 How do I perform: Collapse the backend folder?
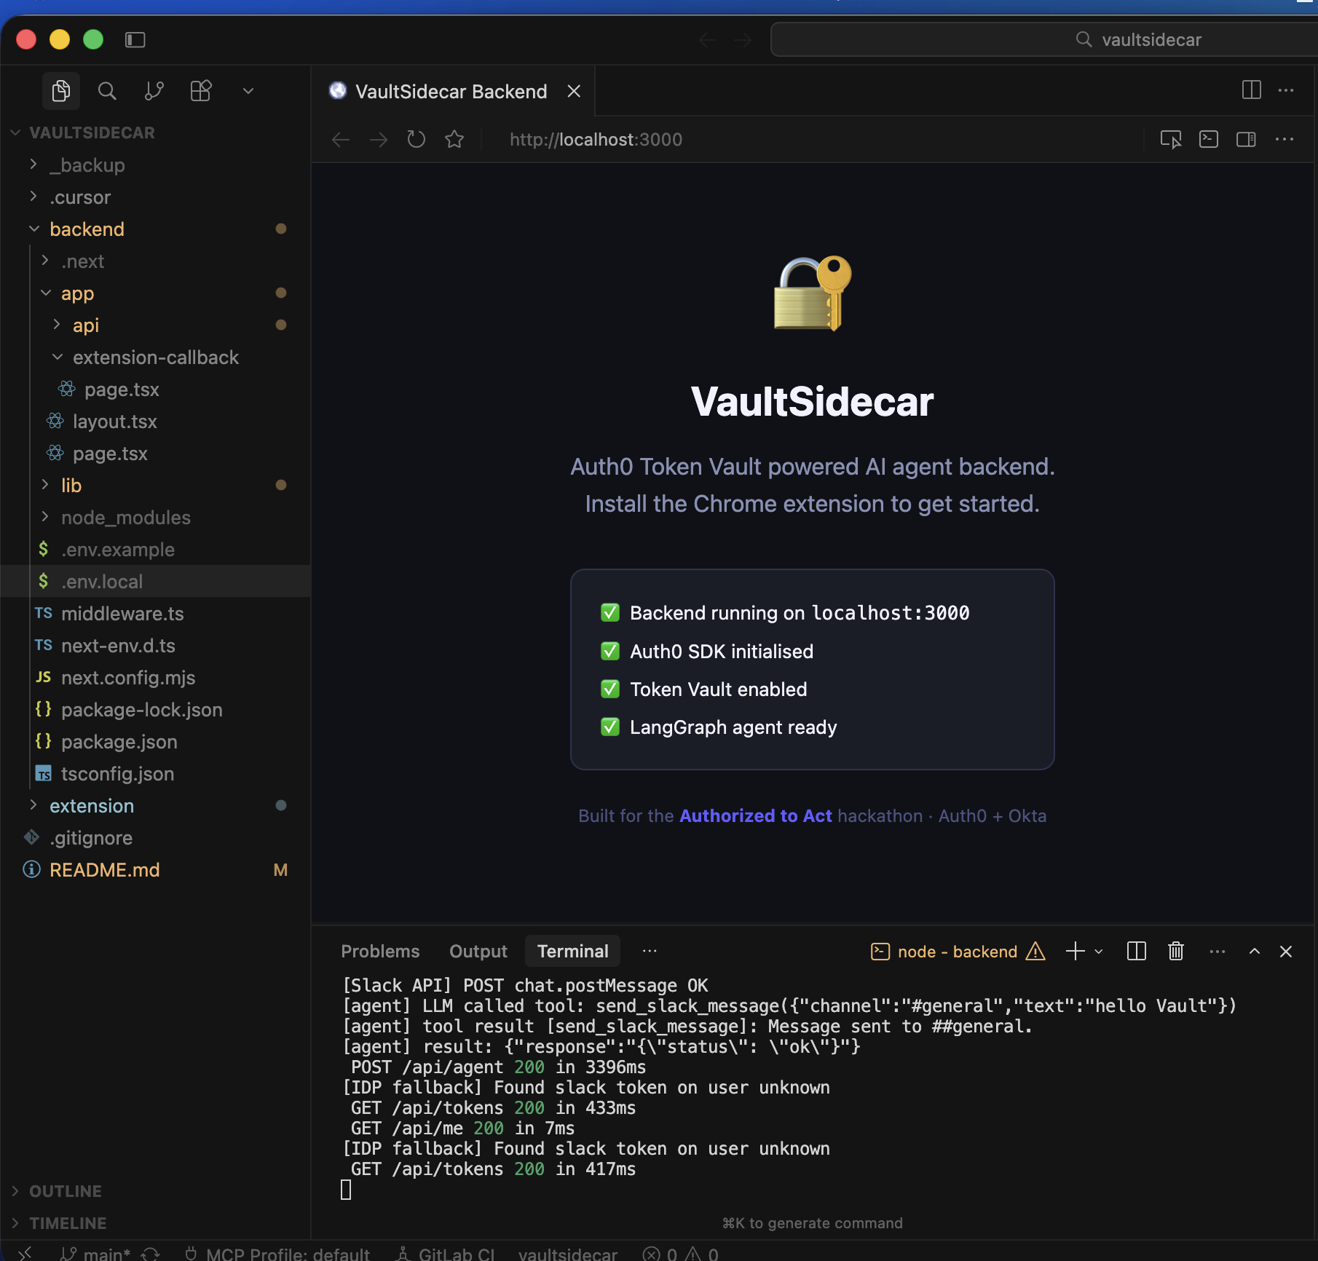click(x=156, y=229)
